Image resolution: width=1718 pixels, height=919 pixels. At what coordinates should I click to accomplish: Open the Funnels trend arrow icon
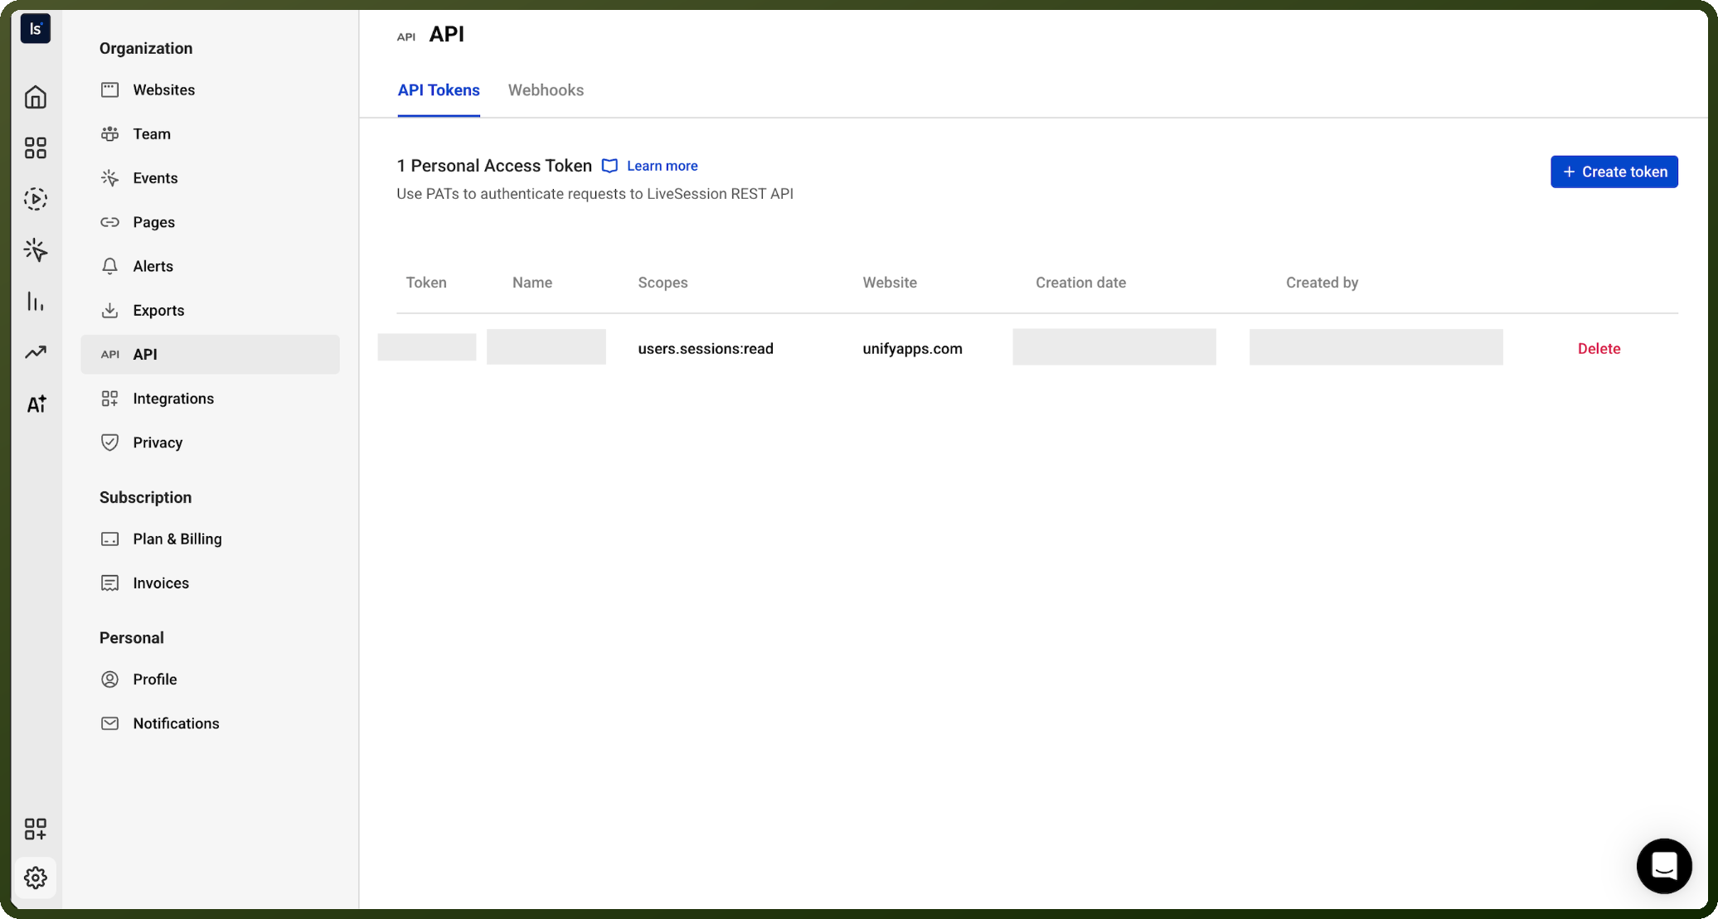(x=36, y=353)
